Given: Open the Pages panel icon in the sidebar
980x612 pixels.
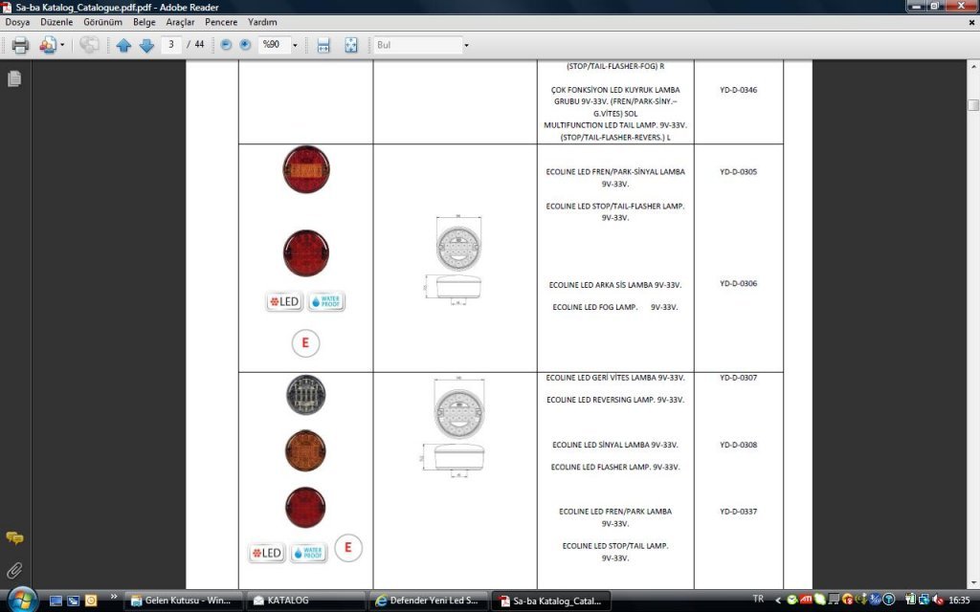Looking at the screenshot, I should [x=13, y=79].
